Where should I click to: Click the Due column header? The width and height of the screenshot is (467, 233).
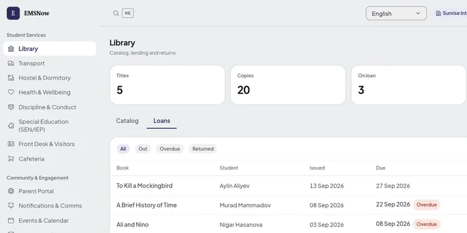[x=380, y=168]
